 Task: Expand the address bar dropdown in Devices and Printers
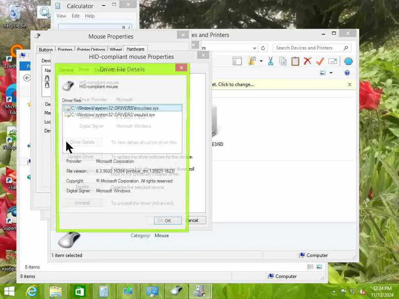pyautogui.click(x=254, y=48)
